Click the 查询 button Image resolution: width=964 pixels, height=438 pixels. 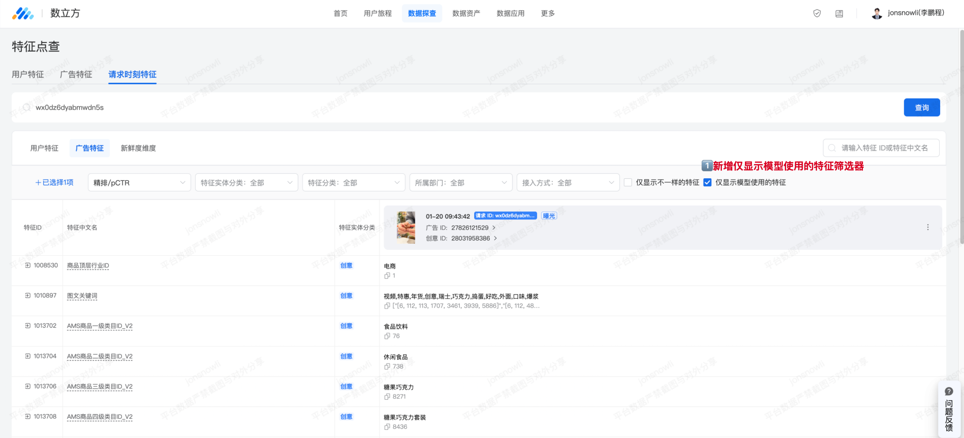921,108
